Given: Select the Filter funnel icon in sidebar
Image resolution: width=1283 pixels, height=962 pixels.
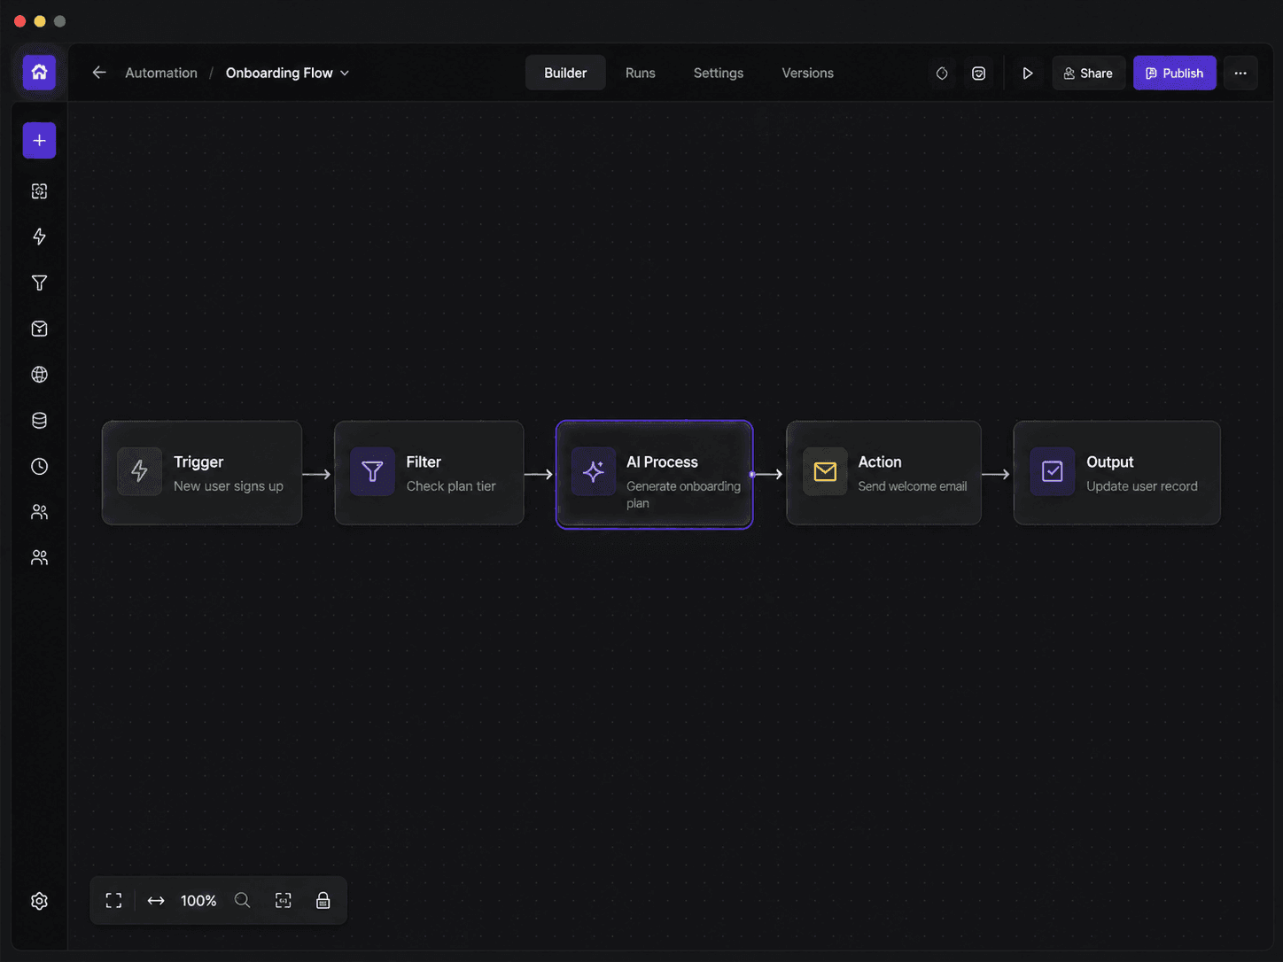Looking at the screenshot, I should pyautogui.click(x=39, y=283).
